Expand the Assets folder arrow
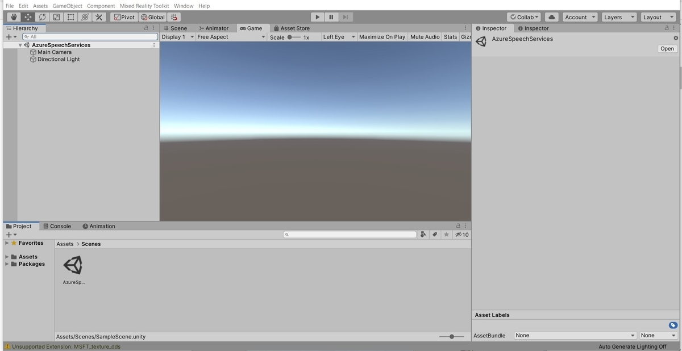The width and height of the screenshot is (682, 351). 7,257
